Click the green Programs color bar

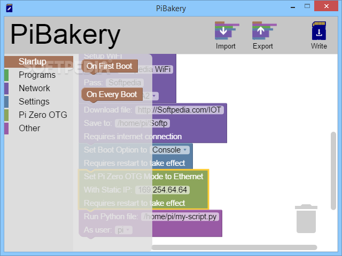coord(6,75)
